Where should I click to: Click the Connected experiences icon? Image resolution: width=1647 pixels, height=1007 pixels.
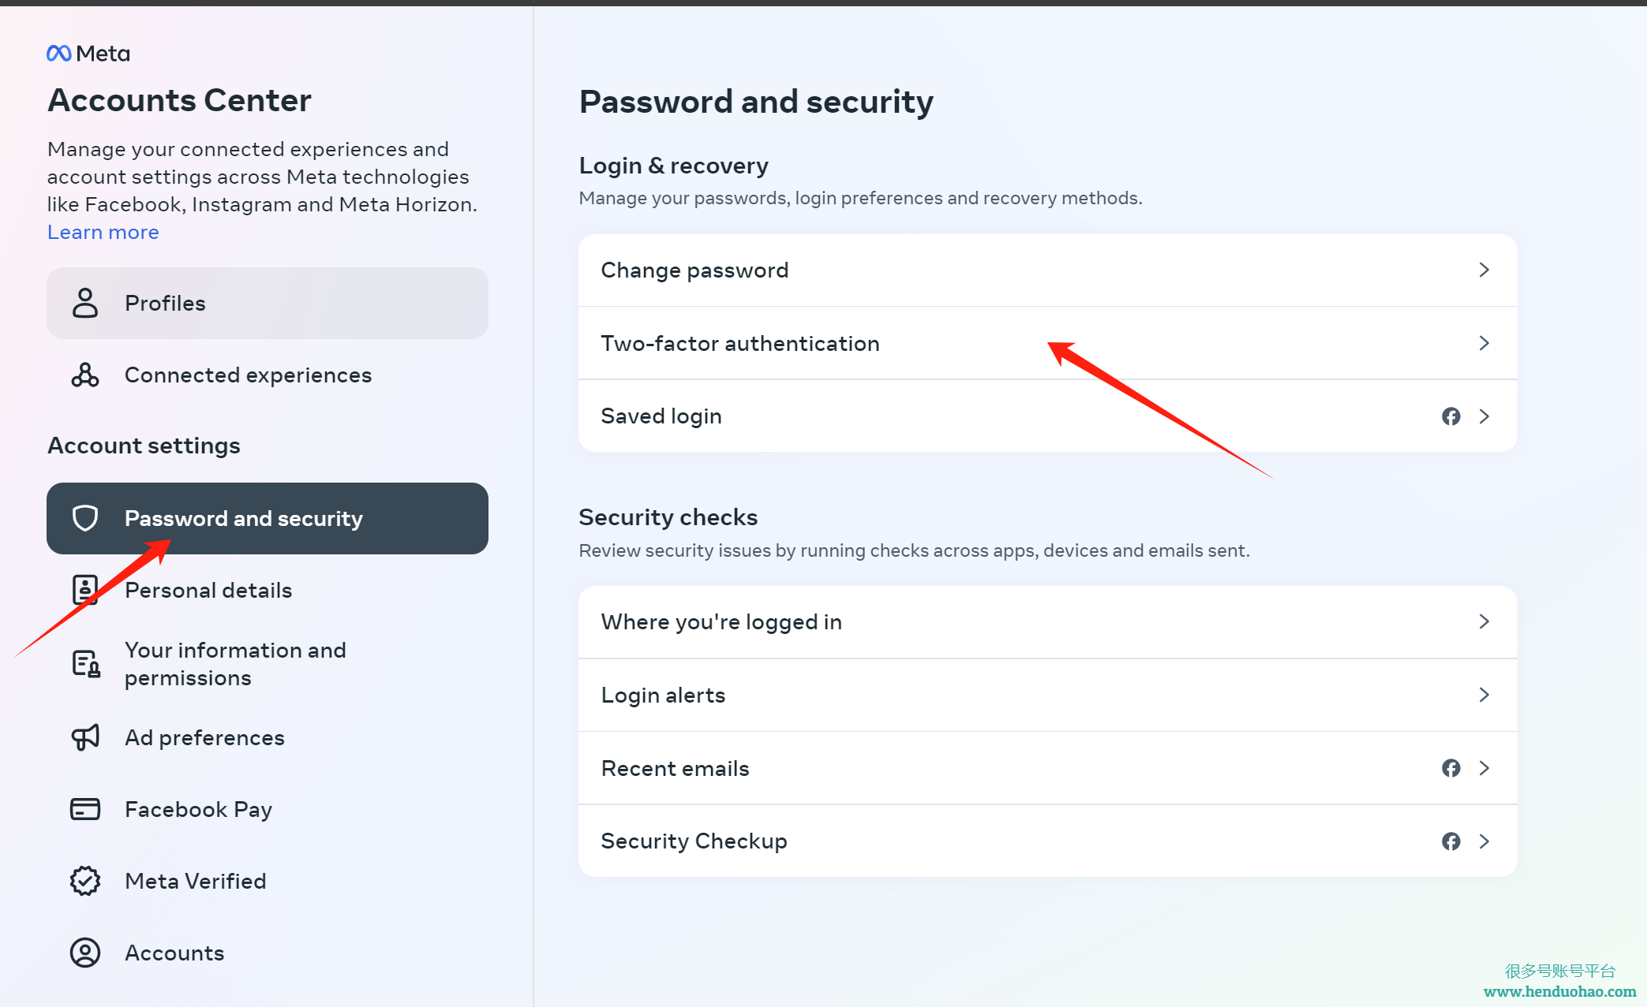click(85, 375)
